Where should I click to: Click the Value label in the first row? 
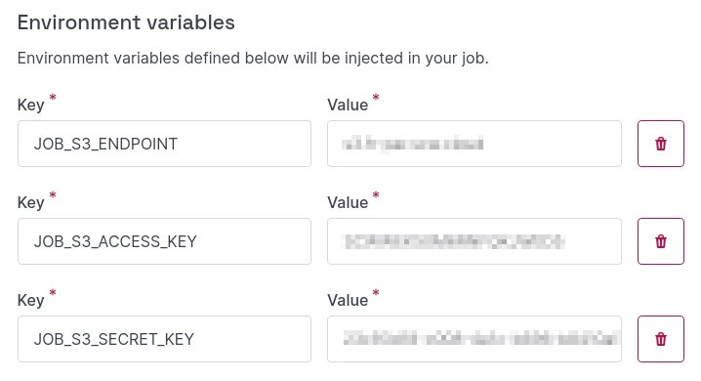pyautogui.click(x=348, y=106)
